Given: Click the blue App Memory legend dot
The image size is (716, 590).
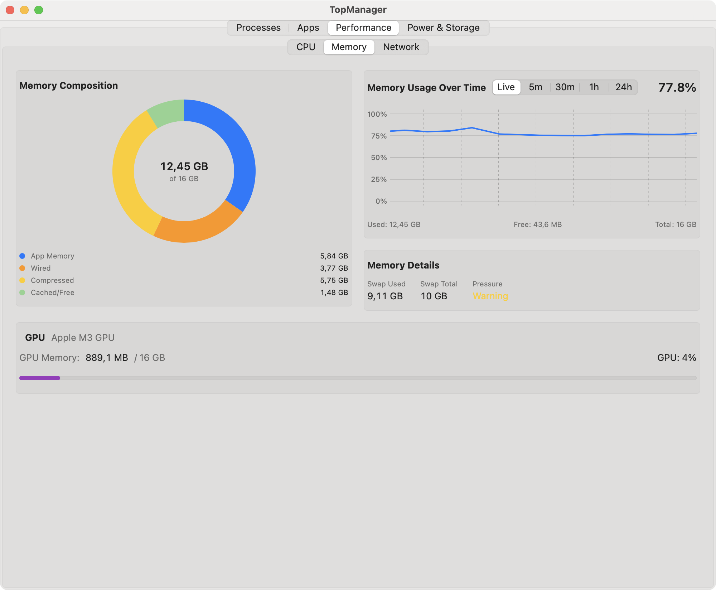Looking at the screenshot, I should click(x=22, y=256).
